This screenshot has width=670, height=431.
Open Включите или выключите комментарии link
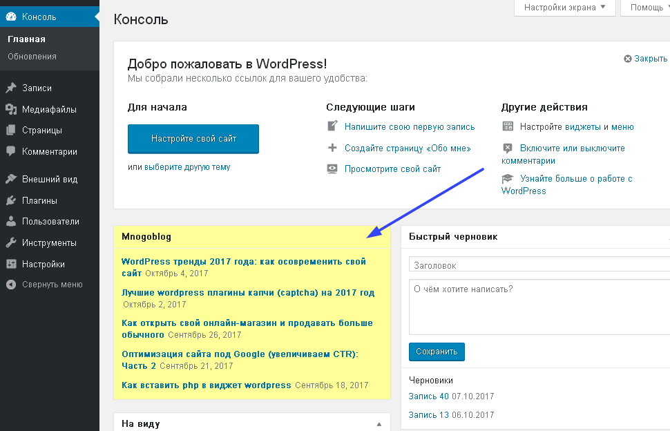pos(563,154)
